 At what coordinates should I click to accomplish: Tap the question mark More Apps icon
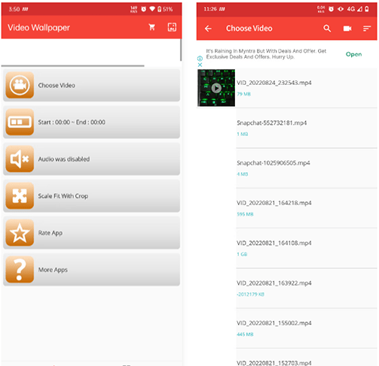tap(20, 270)
